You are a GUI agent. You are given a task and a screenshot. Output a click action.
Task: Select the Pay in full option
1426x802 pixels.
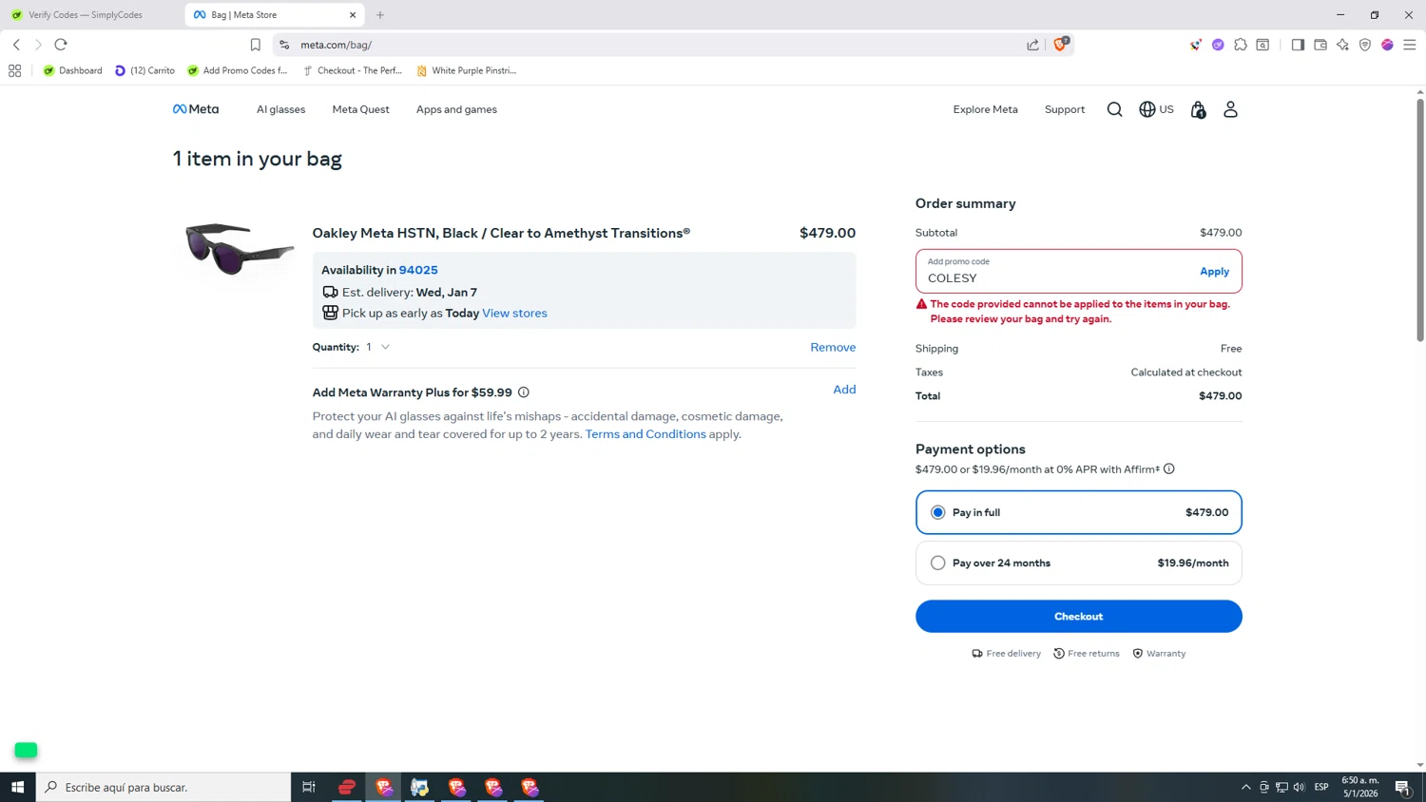point(1078,512)
